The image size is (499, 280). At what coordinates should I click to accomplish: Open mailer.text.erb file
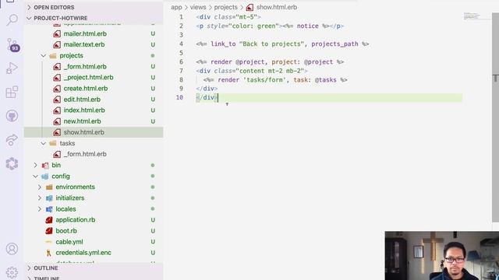tap(84, 44)
